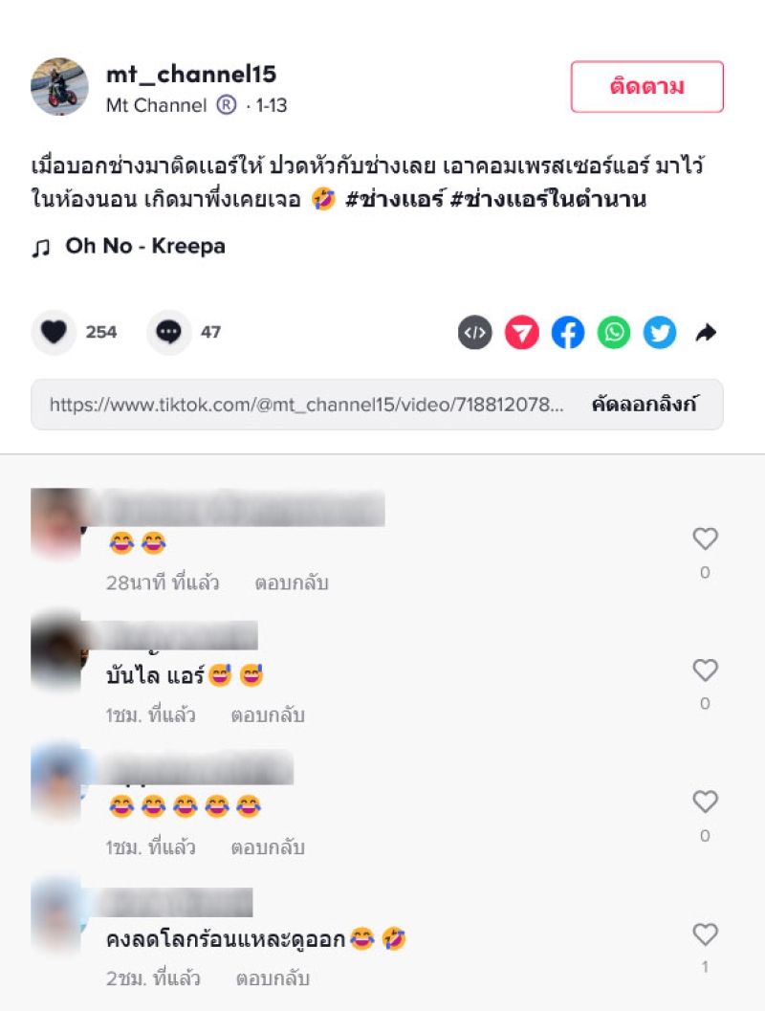Open the Oh No - Kreepa sound
The height and width of the screenshot is (1011, 765).
[x=145, y=246]
